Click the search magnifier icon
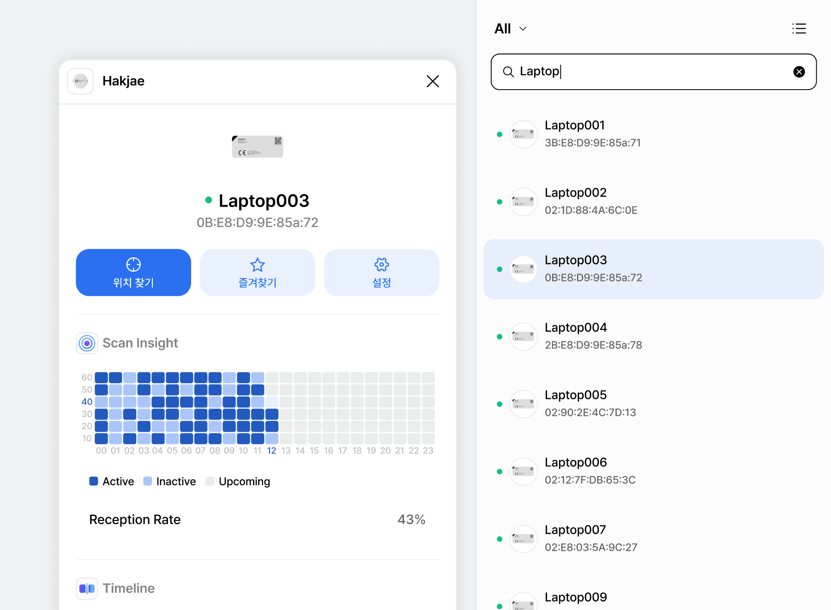Image resolution: width=831 pixels, height=610 pixels. 508,72
